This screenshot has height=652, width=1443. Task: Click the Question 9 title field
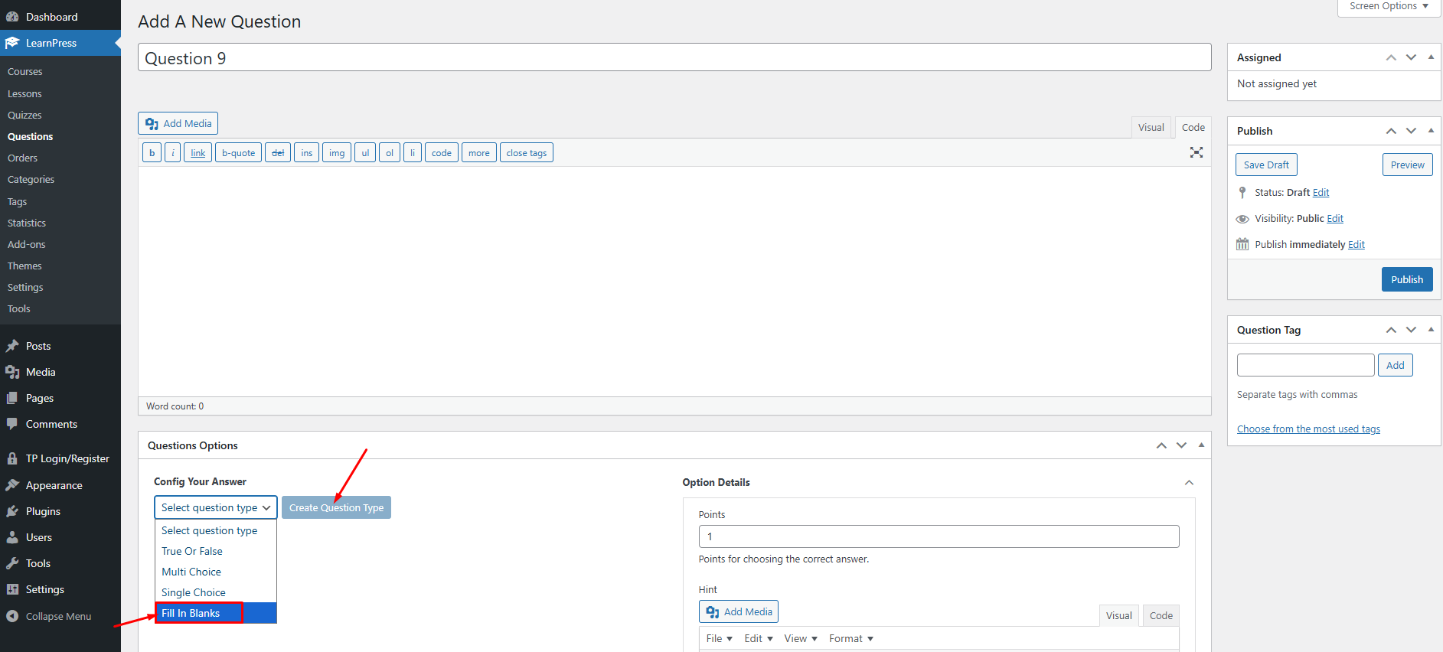(674, 58)
